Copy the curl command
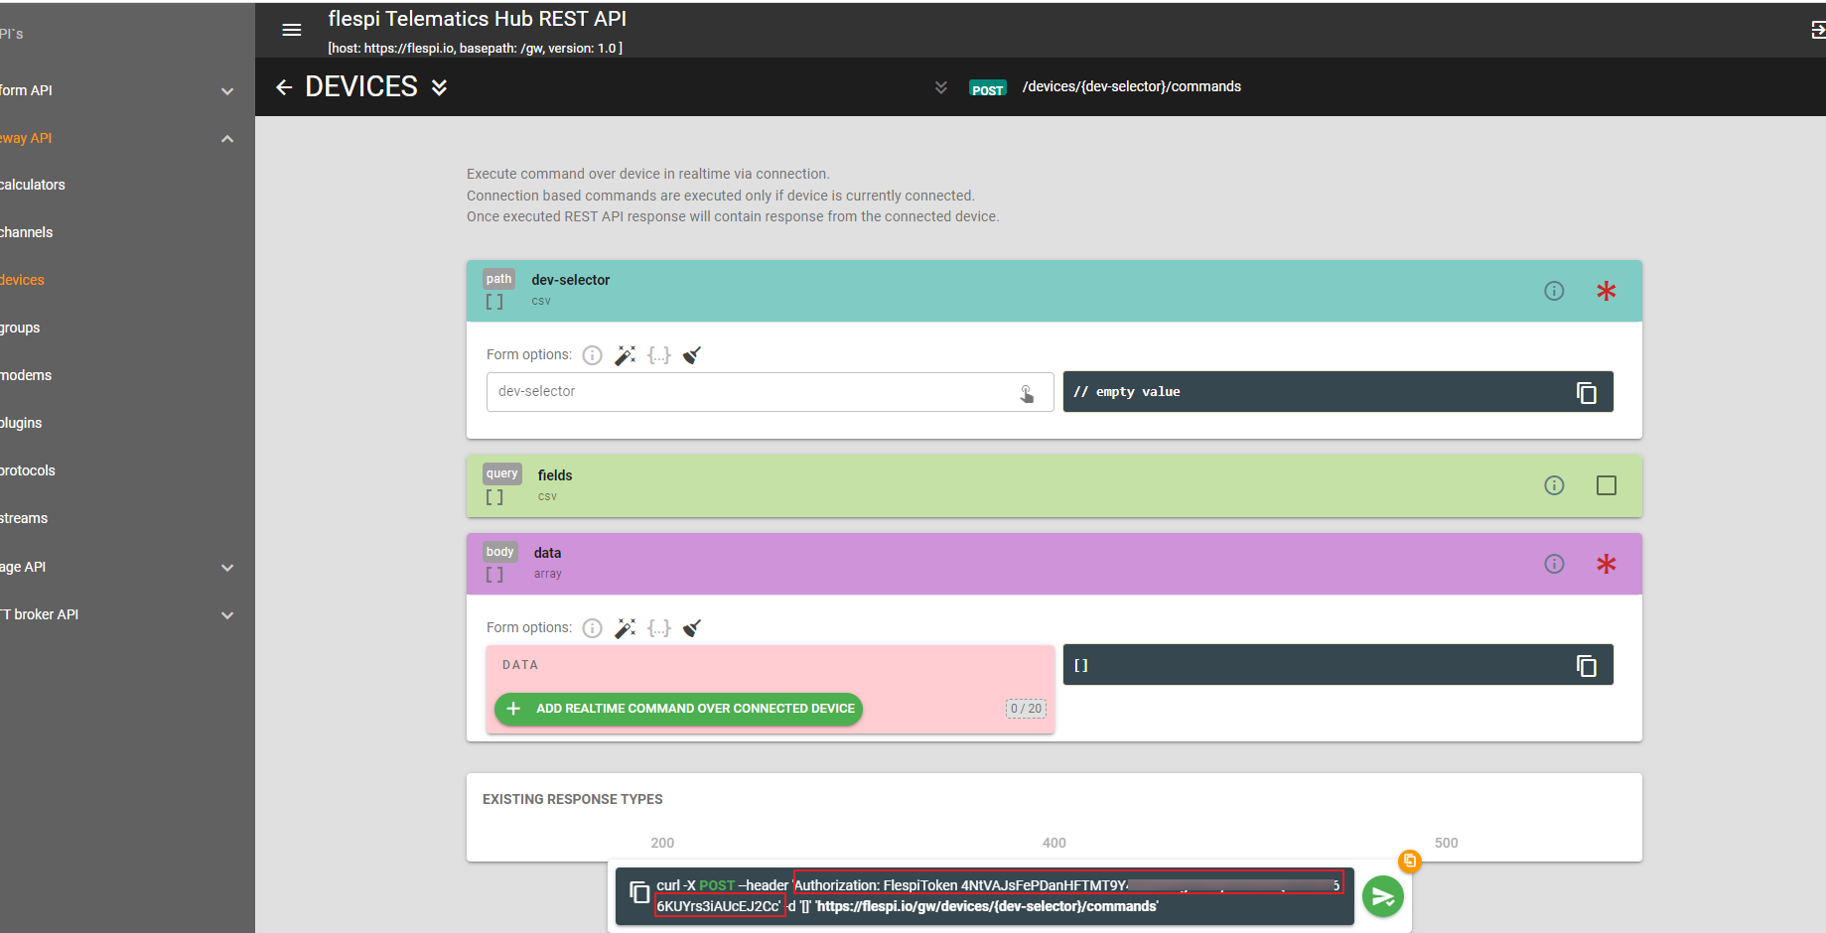 640,892
